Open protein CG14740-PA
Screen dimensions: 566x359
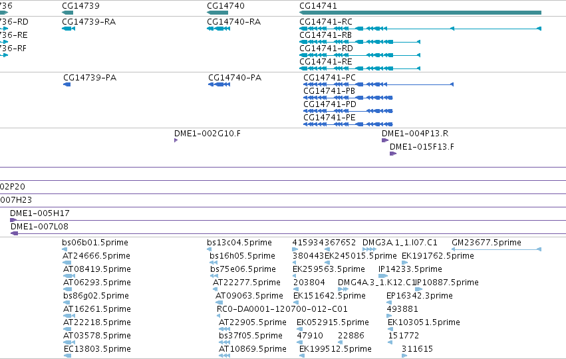(235, 78)
